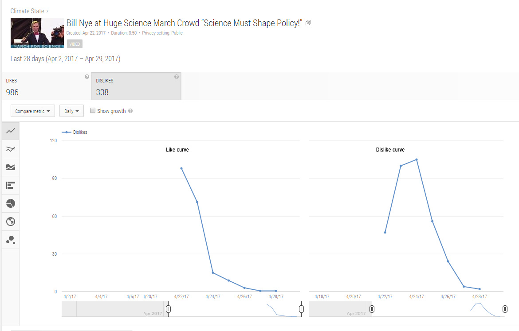The image size is (519, 331).
Task: Open the Bill Nye video title link
Action: (184, 23)
